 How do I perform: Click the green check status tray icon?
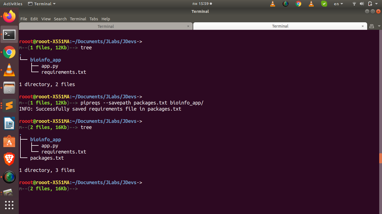(x=324, y=4)
